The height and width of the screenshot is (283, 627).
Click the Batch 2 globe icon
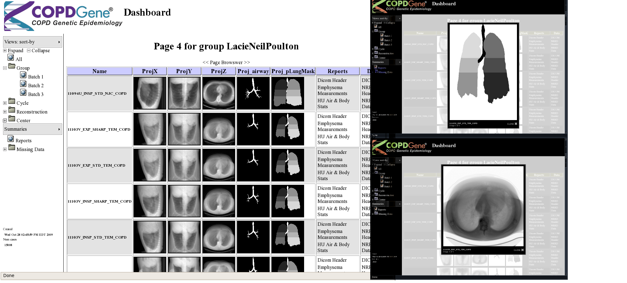(x=23, y=84)
